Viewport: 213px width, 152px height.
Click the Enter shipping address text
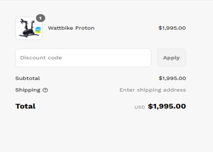click(153, 90)
